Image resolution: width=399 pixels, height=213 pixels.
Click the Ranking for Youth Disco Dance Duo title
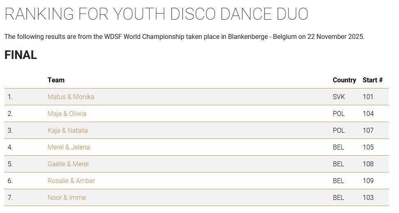pos(156,14)
